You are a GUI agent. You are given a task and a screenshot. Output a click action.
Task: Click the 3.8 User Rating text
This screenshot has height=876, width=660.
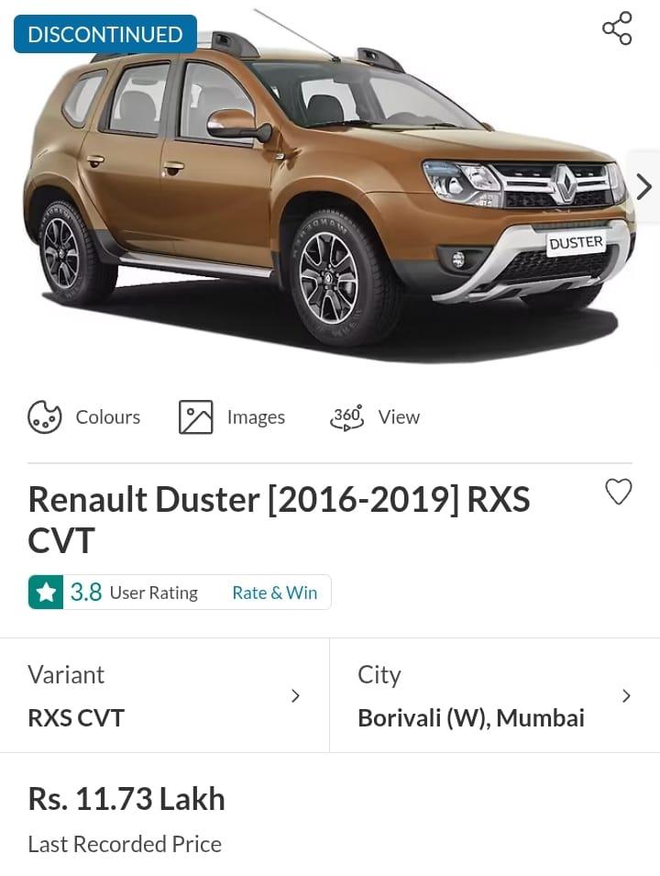[x=134, y=593]
